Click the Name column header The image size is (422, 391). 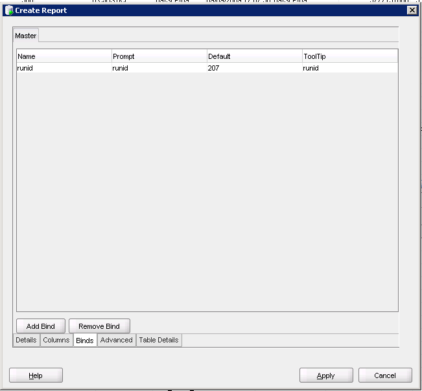tap(64, 56)
